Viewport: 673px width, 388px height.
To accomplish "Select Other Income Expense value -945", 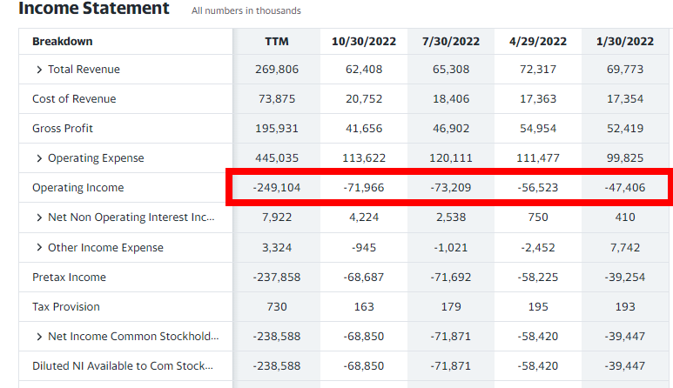I will tap(364, 248).
